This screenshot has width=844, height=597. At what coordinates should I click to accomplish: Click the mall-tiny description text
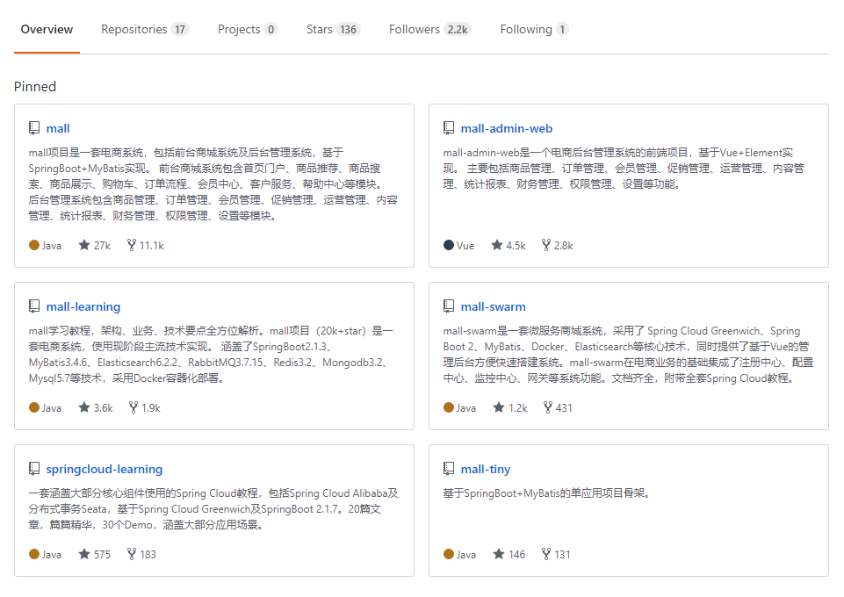tap(547, 493)
